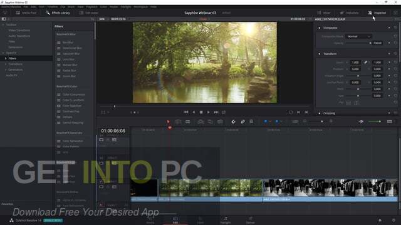This screenshot has height=225, width=401.
Task: Click the Overwrite Clip toolbar icon
Action: point(211,122)
